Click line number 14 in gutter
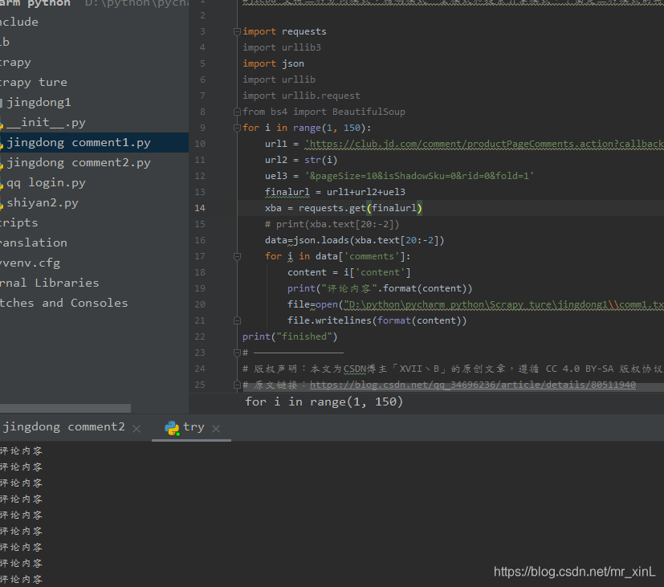This screenshot has height=587, width=664. point(200,208)
